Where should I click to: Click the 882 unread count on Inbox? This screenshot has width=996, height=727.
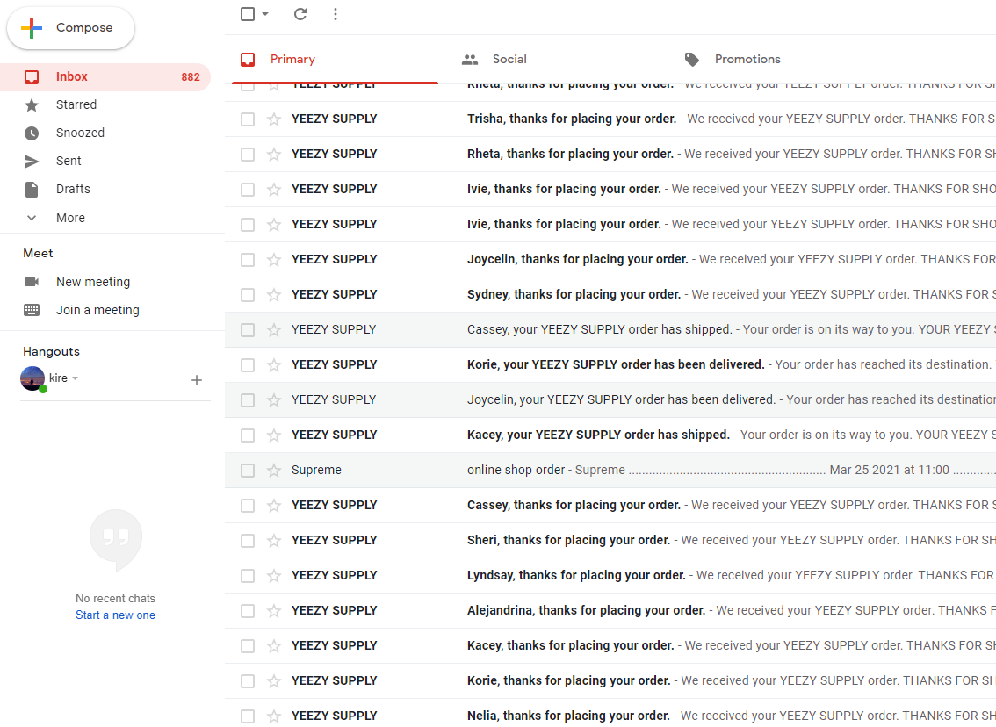191,77
